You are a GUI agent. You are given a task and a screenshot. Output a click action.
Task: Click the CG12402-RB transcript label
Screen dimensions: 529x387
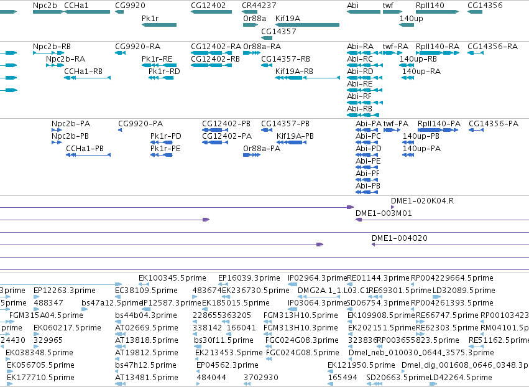[x=215, y=58]
